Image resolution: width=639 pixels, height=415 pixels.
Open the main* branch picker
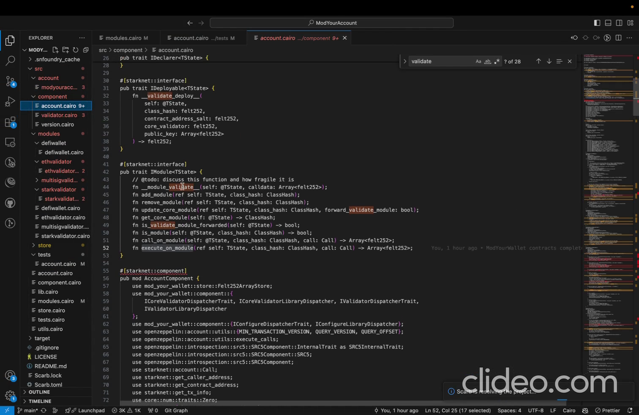tap(27, 410)
